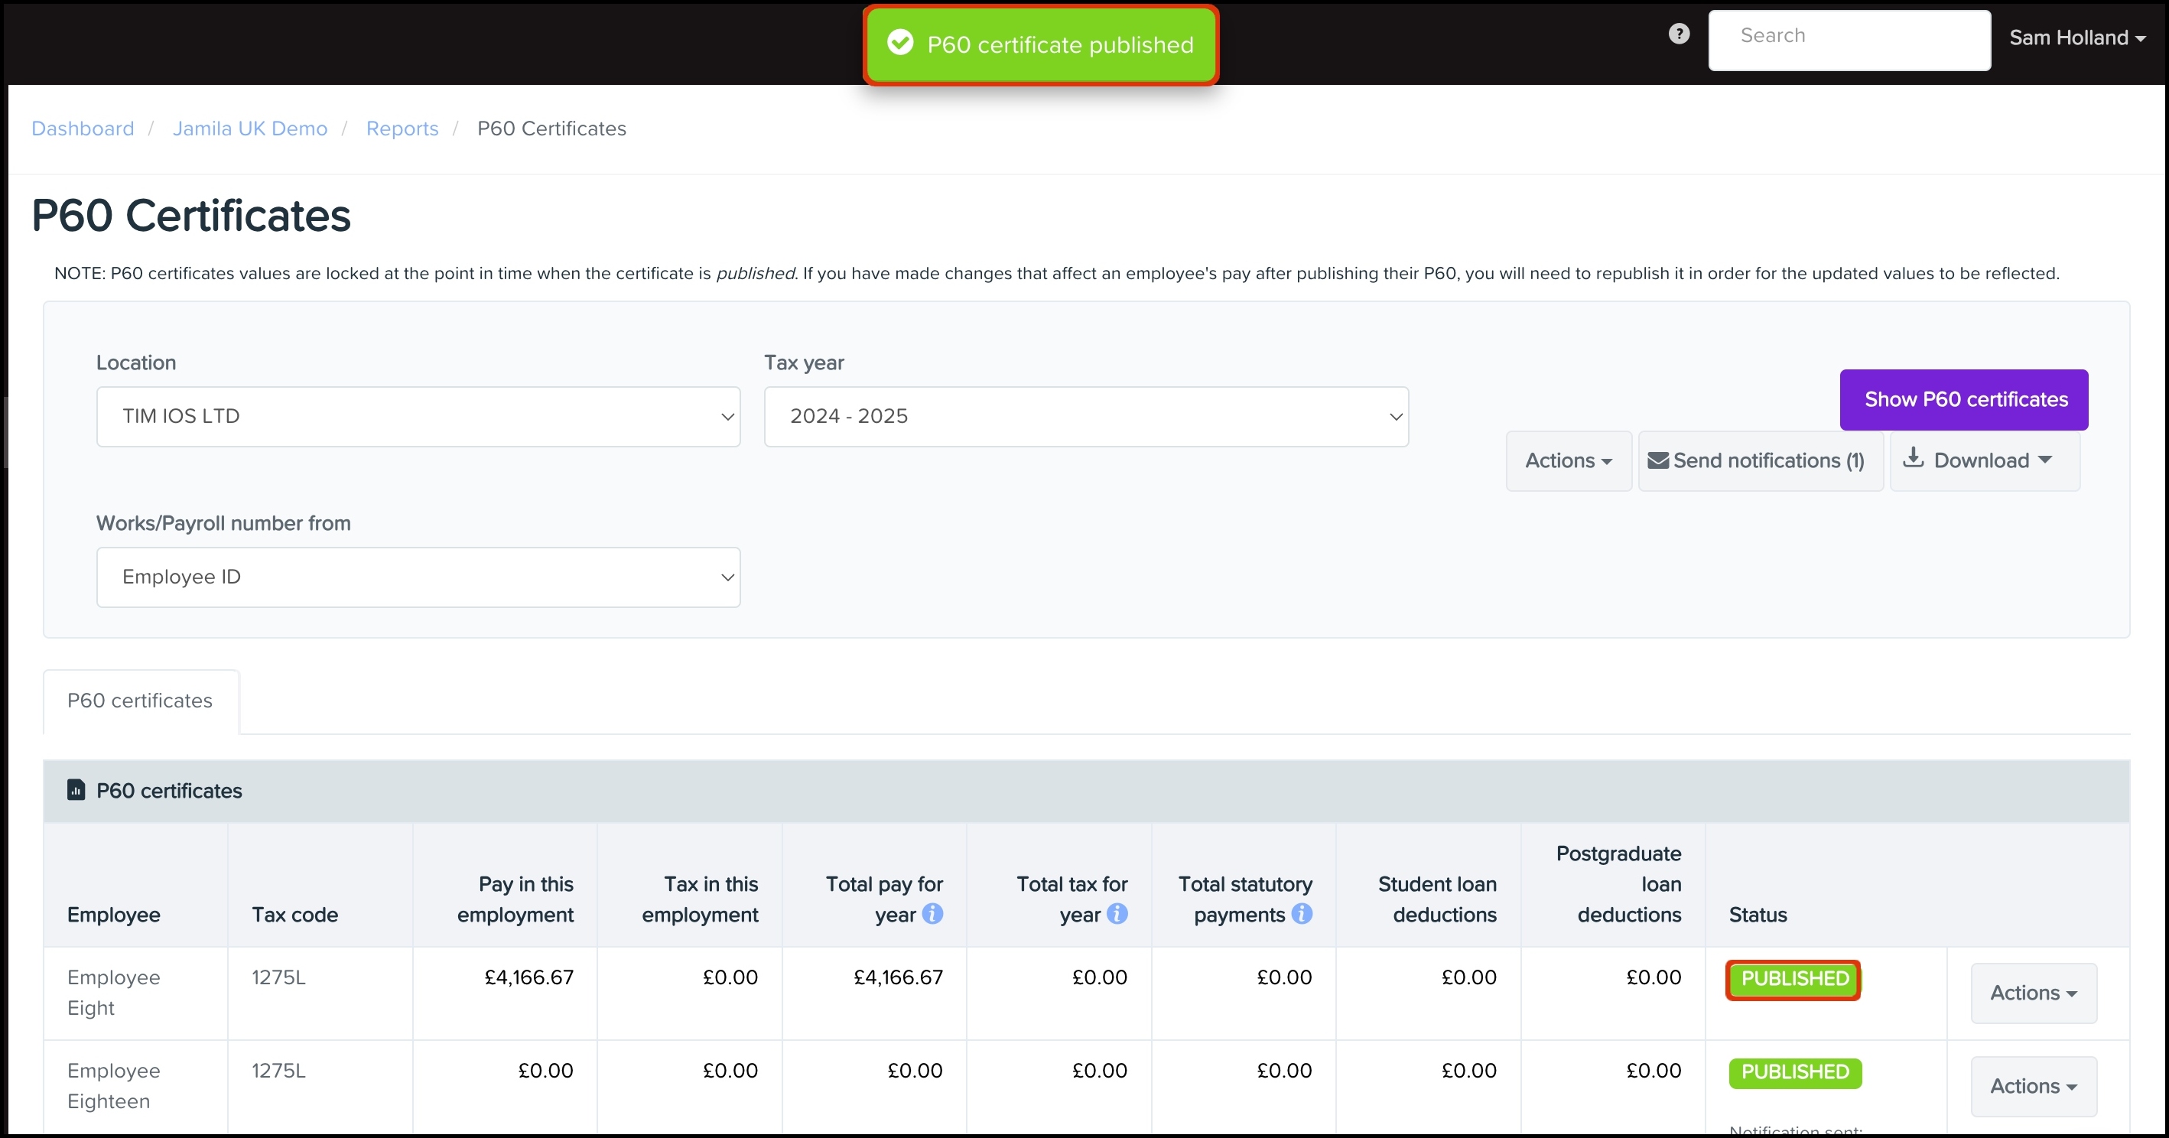Click checkmark icon in published notification

tap(900, 43)
